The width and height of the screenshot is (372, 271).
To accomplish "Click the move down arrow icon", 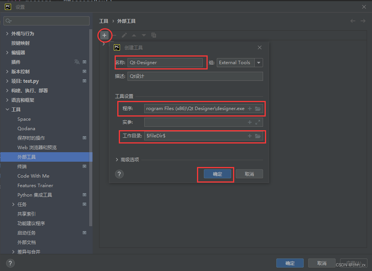I will click(x=144, y=35).
